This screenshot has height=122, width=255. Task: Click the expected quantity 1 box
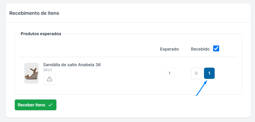point(170,73)
